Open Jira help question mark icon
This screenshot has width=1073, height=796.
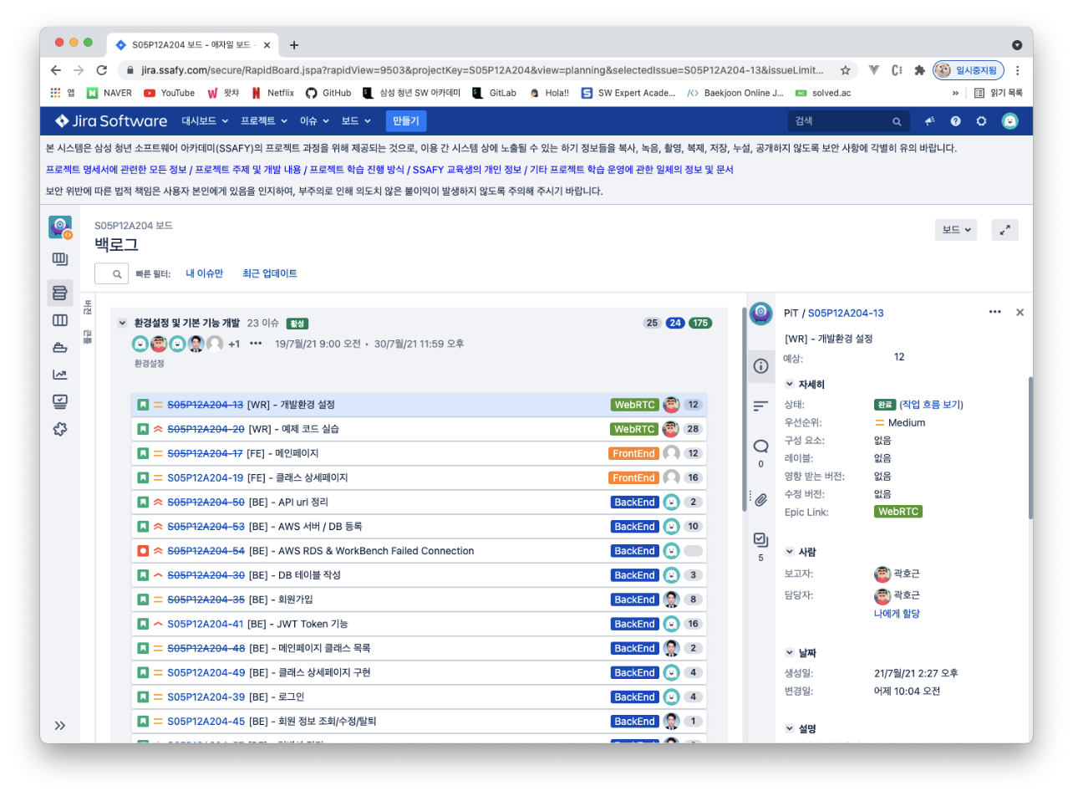coord(955,121)
